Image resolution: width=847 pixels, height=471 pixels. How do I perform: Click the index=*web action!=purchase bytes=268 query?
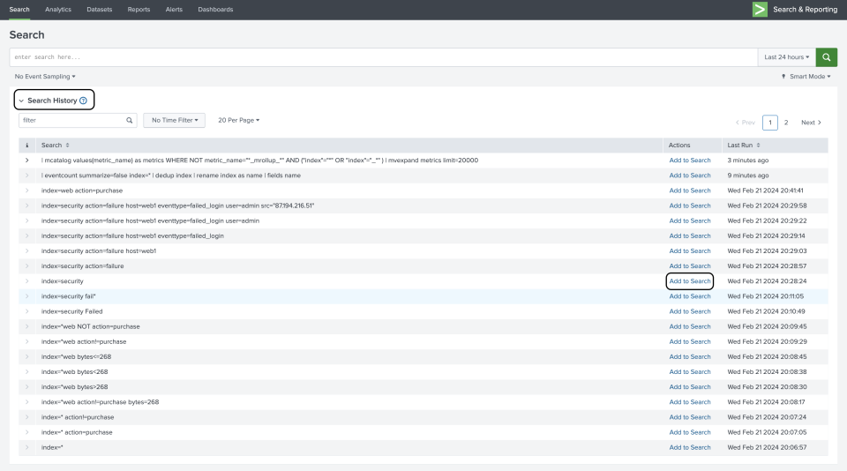coord(100,402)
